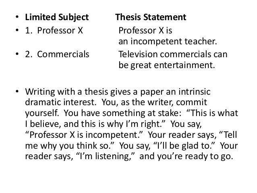Click the bullet before 'Writing with a thesis'
Image resolution: width=257 pixels, height=193 pixels.
coord(17,91)
